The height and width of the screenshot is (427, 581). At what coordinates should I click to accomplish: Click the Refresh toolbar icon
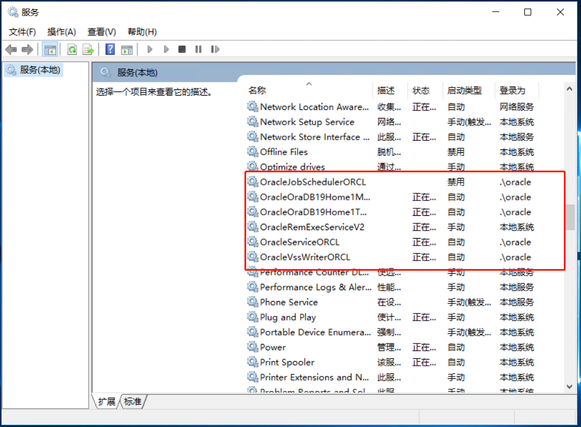tap(72, 49)
